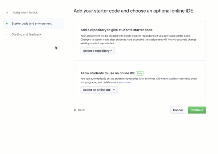Open the Grading and feedback step
Image resolution: width=218 pixels, height=154 pixels.
[27, 34]
